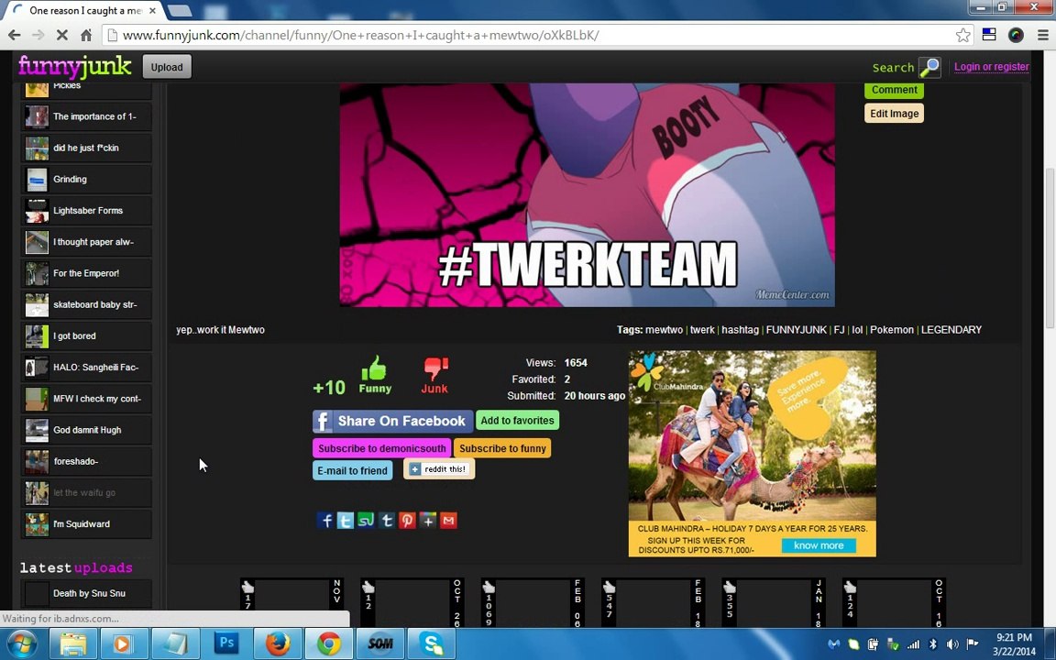Subscribe to demonicsouth

click(382, 448)
